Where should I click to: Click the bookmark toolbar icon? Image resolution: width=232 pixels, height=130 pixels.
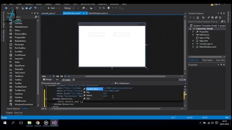109,8
